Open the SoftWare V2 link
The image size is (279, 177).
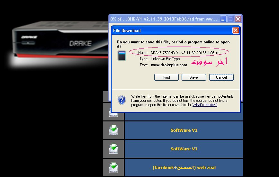pos(184,149)
